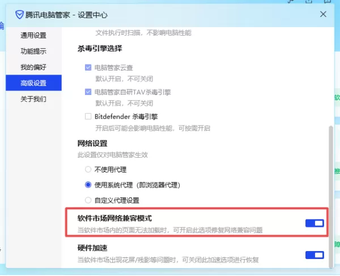The image size is (340, 276).
Task: Click the 网络设置 heading
Action: pos(92,144)
